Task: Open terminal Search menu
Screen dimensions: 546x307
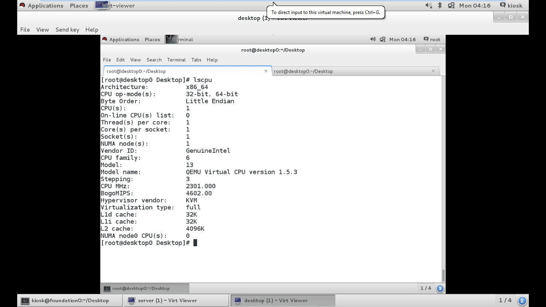Action: coord(154,60)
